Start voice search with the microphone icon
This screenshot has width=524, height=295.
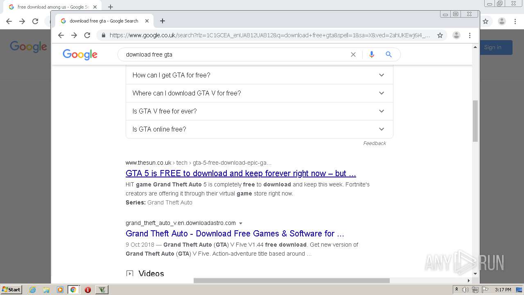click(371, 54)
